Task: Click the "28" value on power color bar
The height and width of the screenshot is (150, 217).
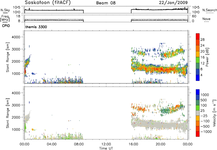Action: pyautogui.click(x=202, y=40)
